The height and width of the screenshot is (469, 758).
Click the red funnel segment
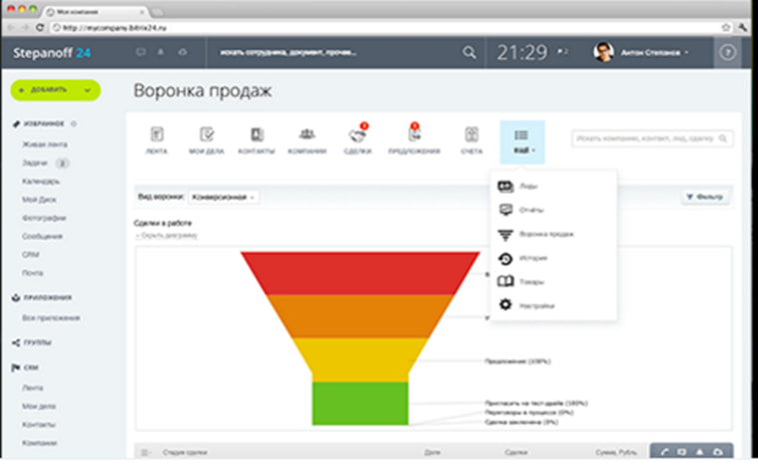361,272
